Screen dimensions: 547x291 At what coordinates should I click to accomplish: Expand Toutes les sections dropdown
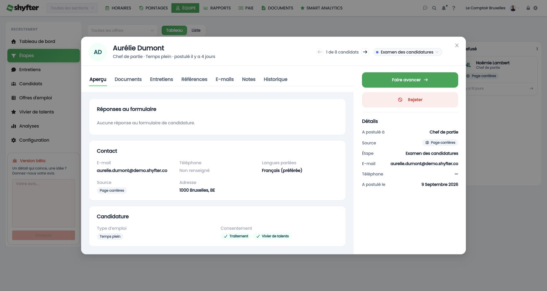click(x=72, y=8)
